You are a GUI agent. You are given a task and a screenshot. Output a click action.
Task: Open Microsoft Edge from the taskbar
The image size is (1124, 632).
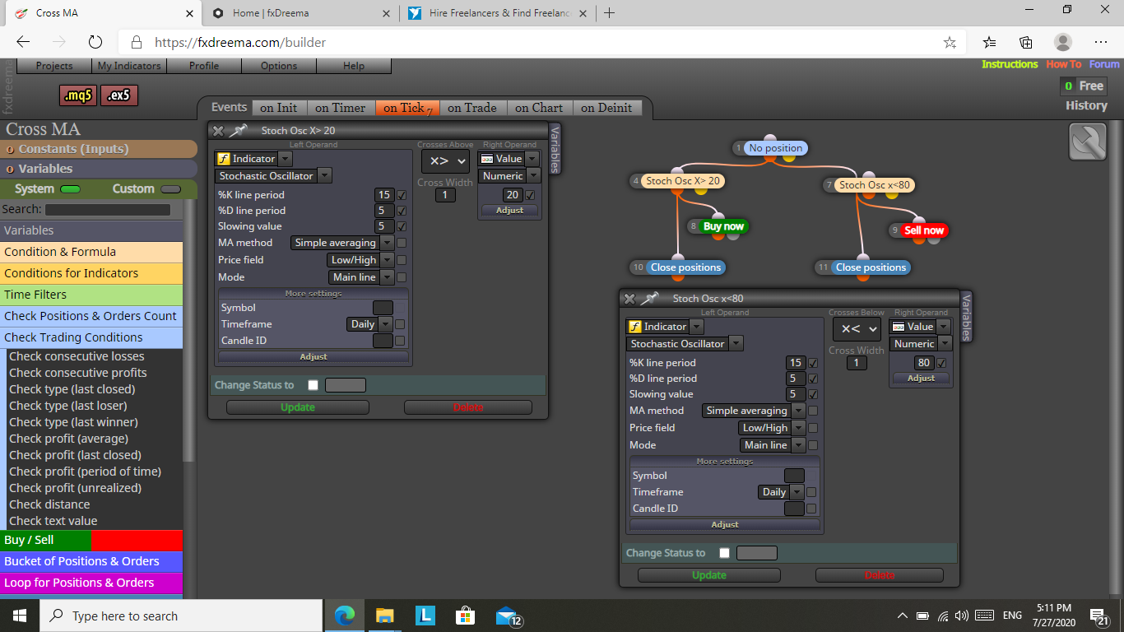(x=345, y=616)
